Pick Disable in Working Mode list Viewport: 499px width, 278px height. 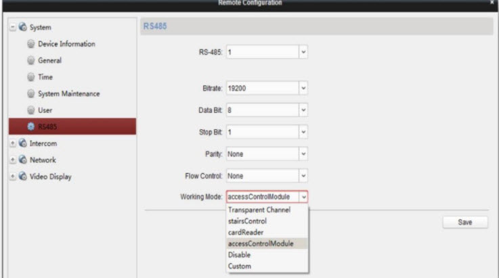coord(240,254)
